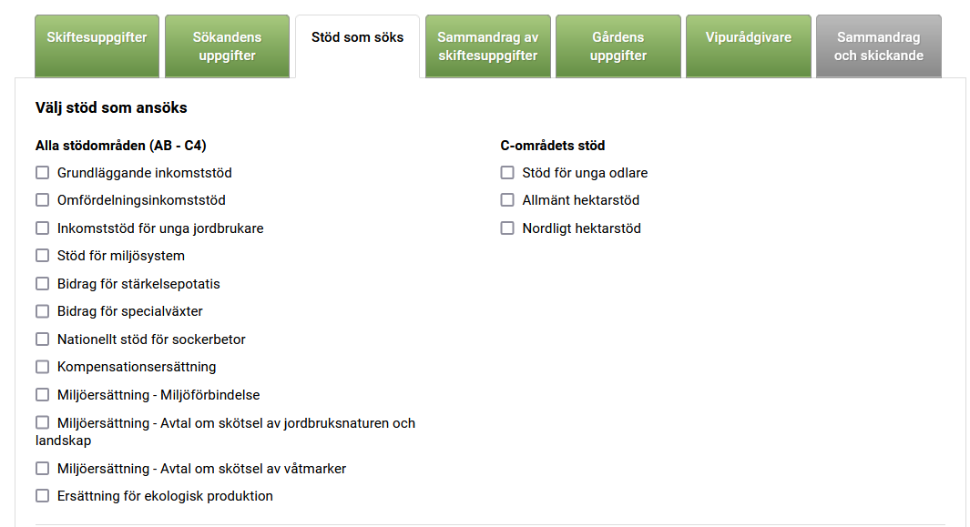970x527 pixels.
Task: Check Stöd för unga odlare checkbox
Action: 508,173
